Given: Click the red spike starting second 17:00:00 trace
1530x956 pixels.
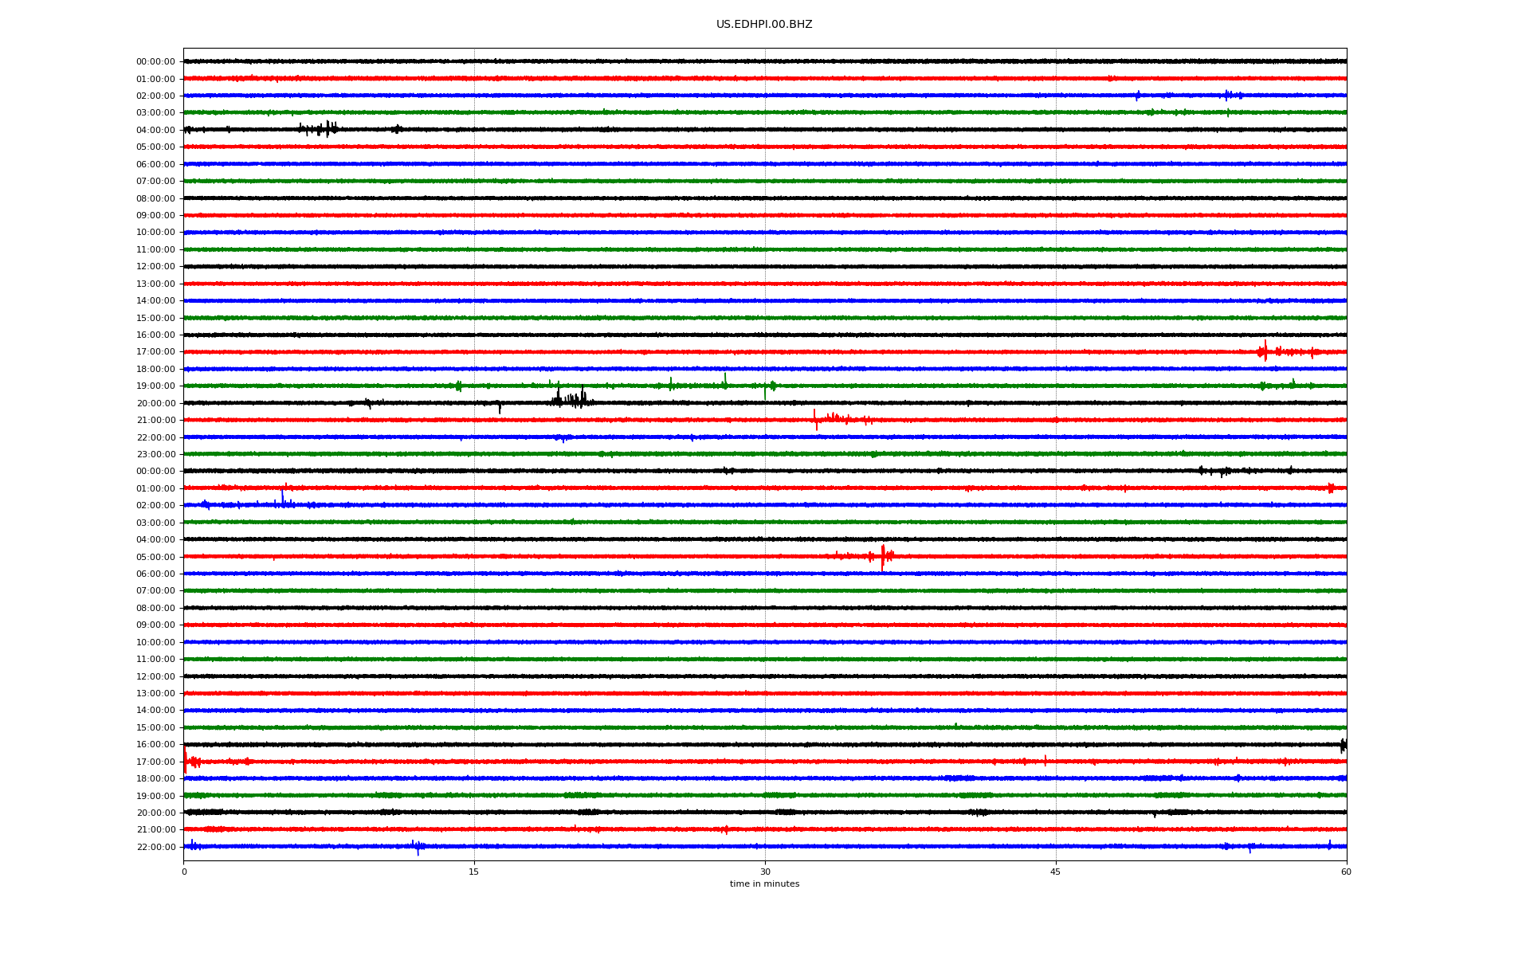Looking at the screenshot, I should (186, 761).
